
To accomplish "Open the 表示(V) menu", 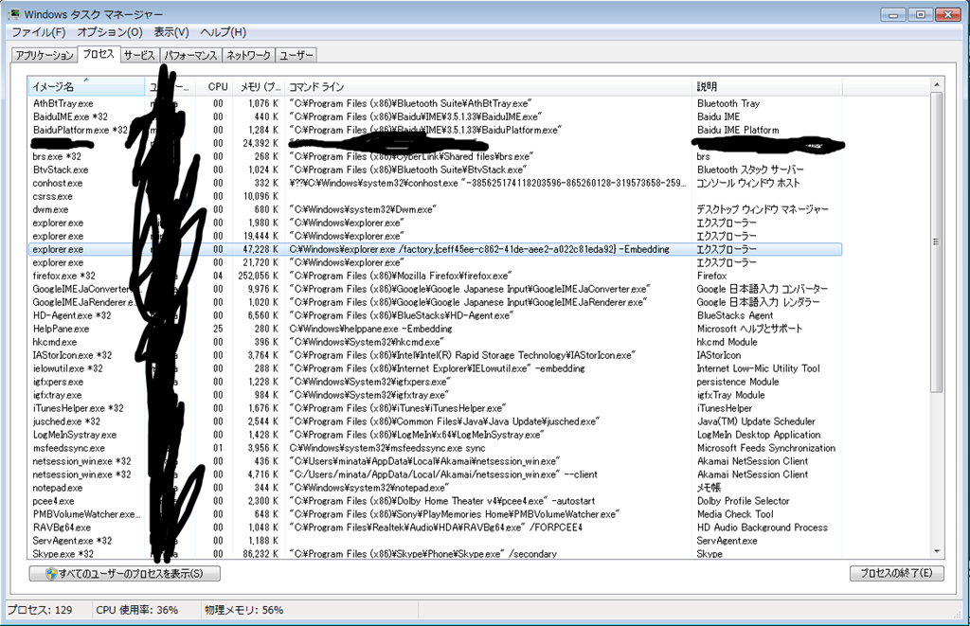I will click(x=171, y=32).
